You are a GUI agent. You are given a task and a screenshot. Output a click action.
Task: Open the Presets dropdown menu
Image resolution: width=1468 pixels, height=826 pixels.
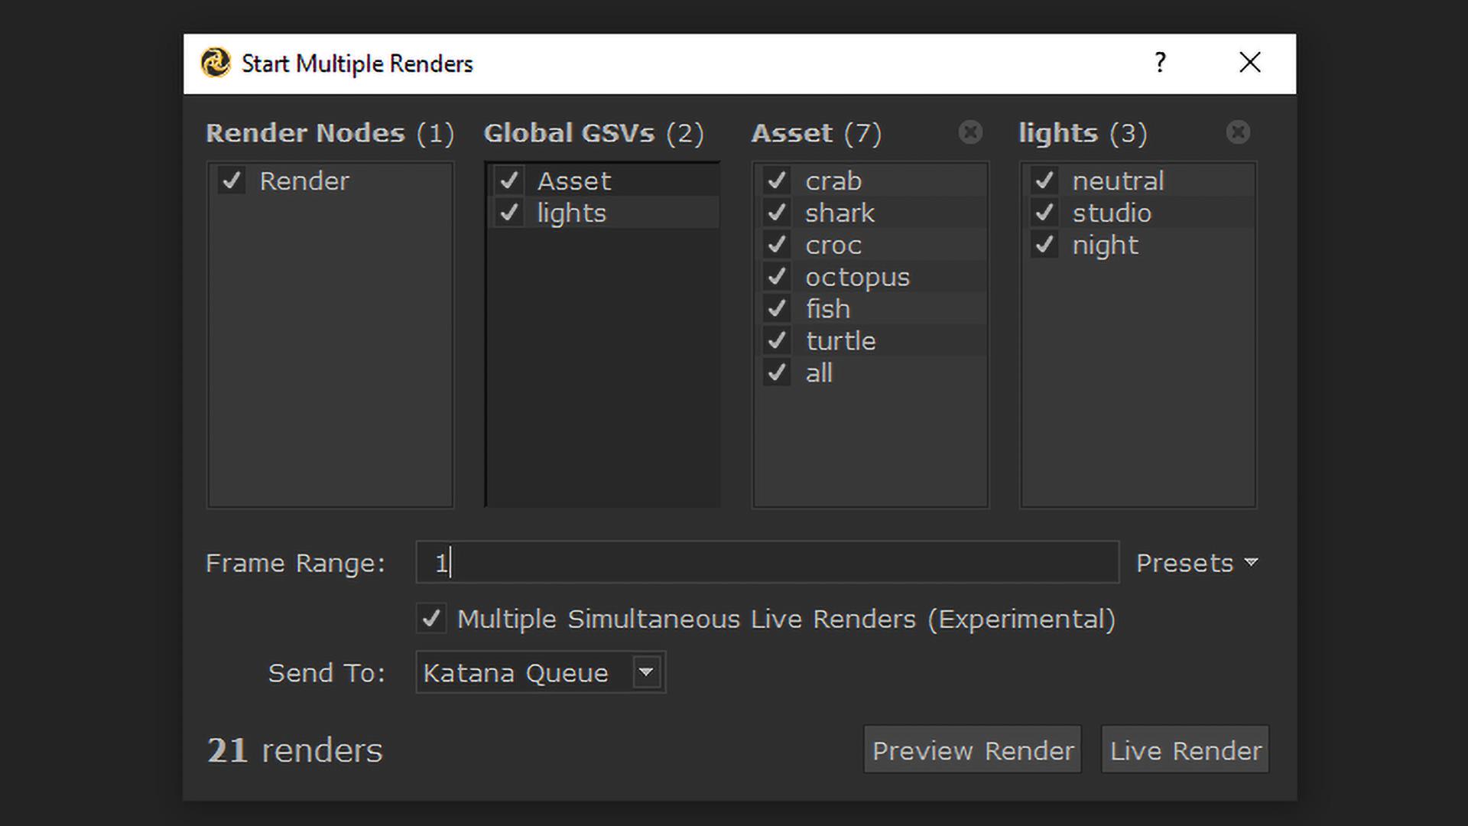coord(1197,563)
